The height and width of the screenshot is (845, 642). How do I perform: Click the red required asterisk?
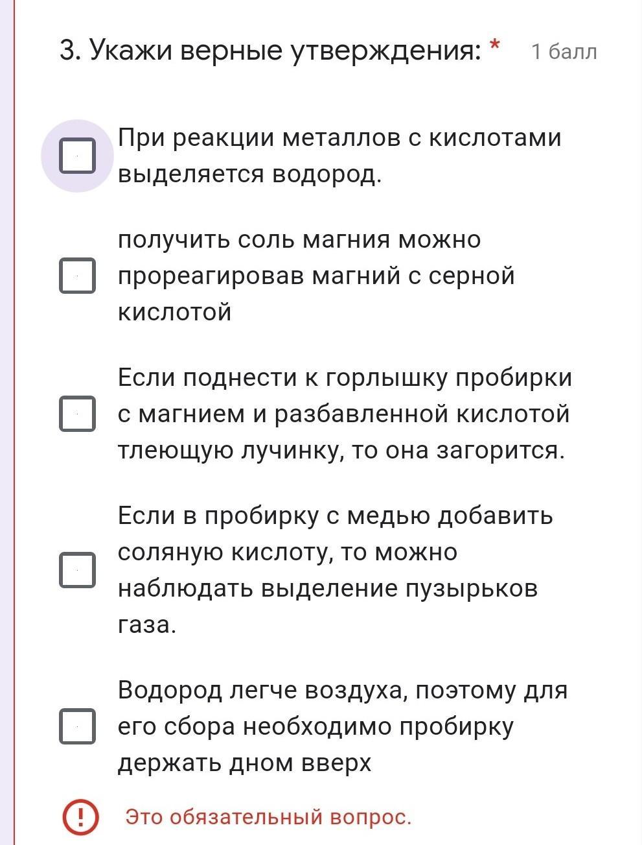click(495, 46)
